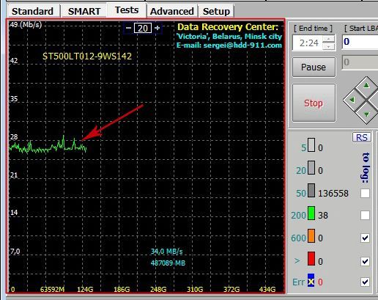Click the down arrow navigation diamond
The width and height of the screenshot is (378, 300).
tap(366, 114)
